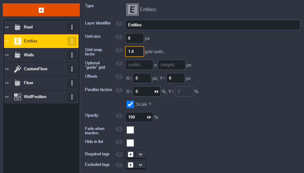This screenshot has width=304, height=173.
Task: Click the guide grid height field
Action: (171, 65)
